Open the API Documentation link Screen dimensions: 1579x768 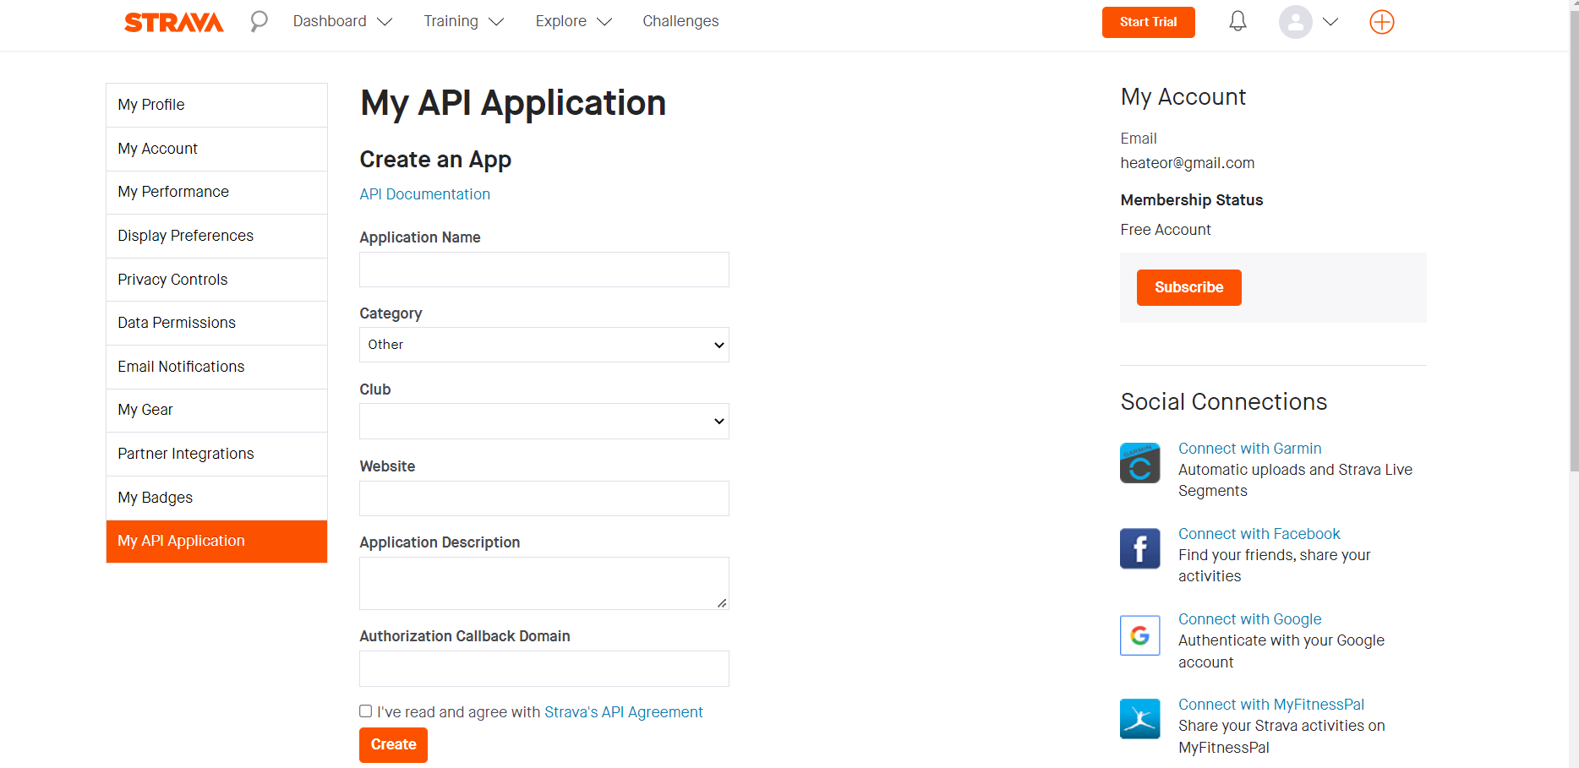424,194
